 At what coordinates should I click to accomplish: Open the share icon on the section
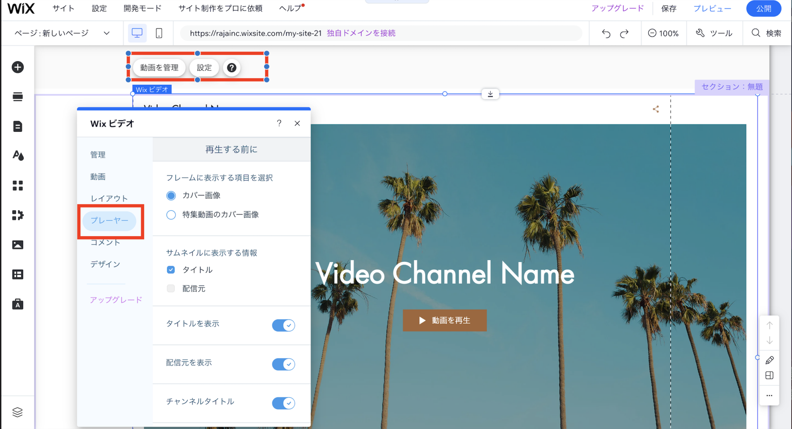coord(656,109)
